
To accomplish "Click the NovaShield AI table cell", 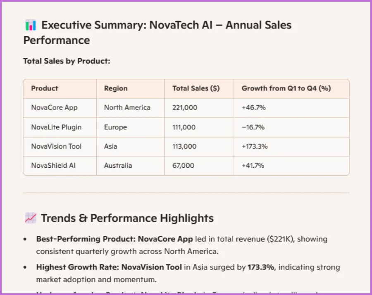I will coord(53,166).
